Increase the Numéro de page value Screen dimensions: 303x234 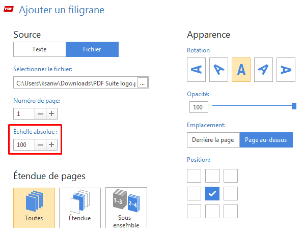[x=51, y=114]
